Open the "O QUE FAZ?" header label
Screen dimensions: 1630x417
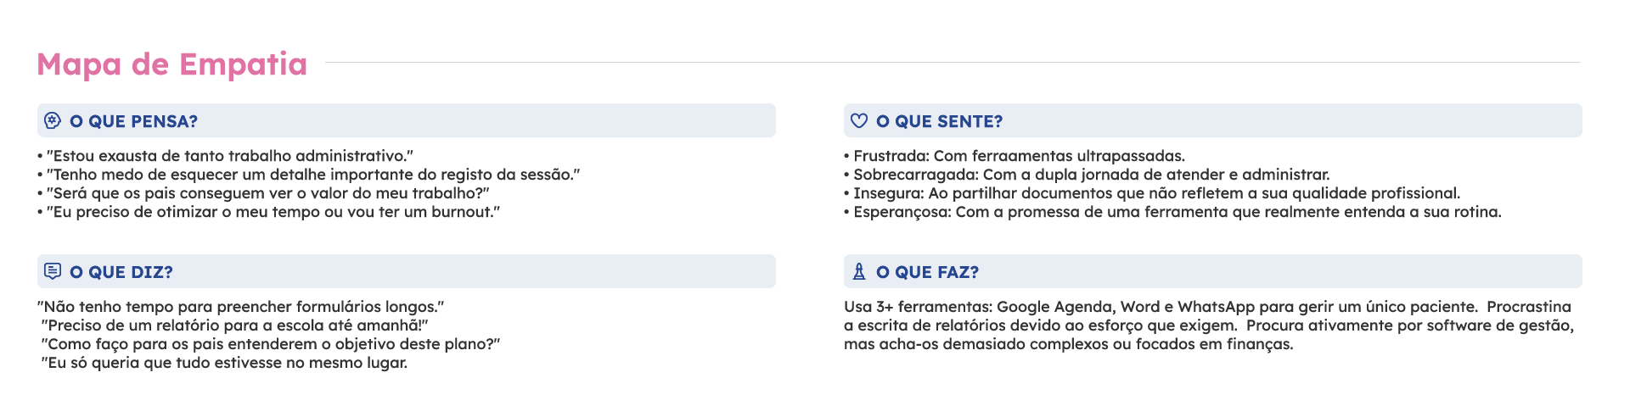927,272
